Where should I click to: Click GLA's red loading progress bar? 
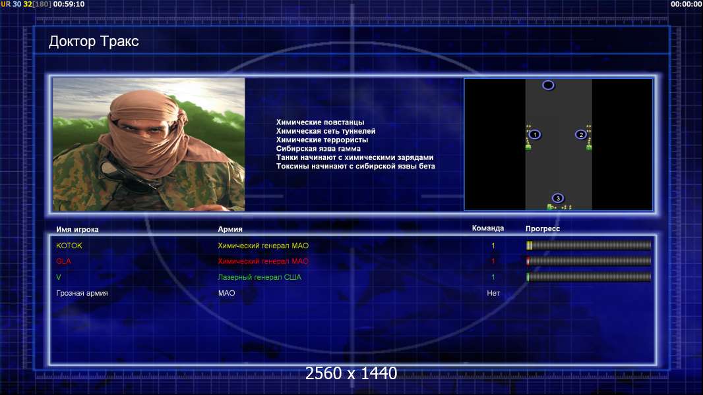(589, 261)
